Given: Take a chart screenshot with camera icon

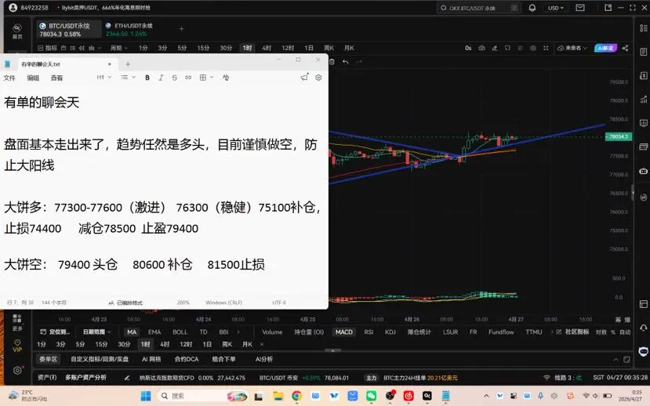Looking at the screenshot, I should click(x=481, y=48).
